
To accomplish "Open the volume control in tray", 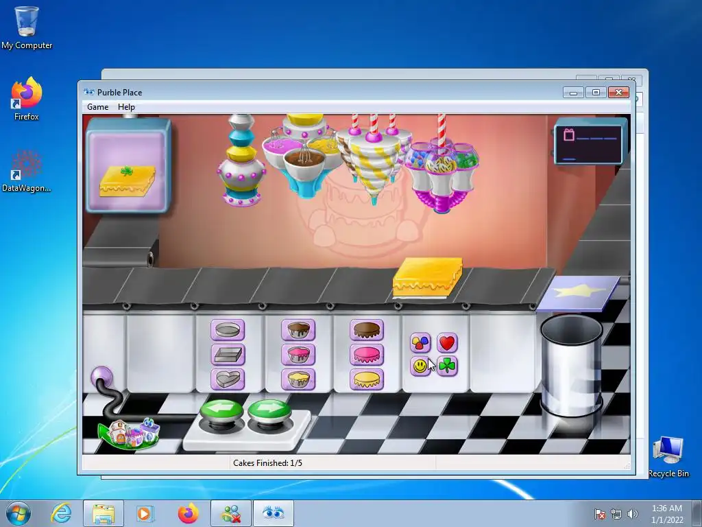I will point(633,514).
